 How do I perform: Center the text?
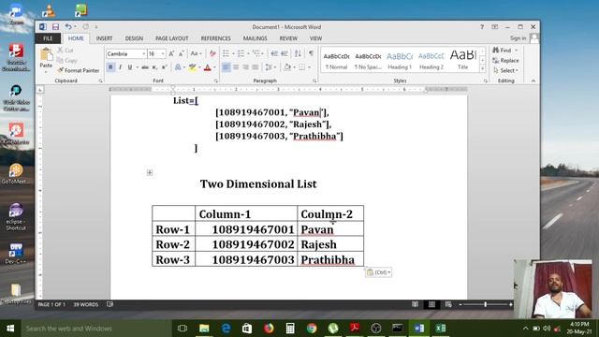236,67
